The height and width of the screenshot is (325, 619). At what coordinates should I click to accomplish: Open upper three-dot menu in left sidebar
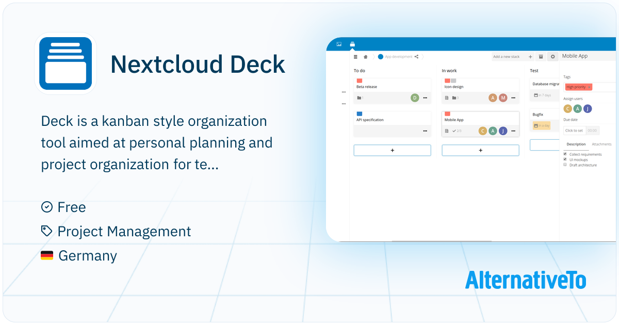tap(344, 92)
